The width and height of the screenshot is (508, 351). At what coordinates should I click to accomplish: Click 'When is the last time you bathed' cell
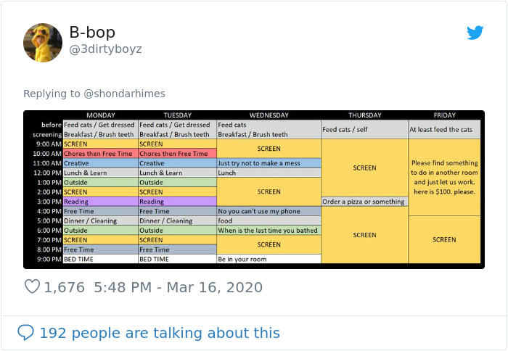269,230
